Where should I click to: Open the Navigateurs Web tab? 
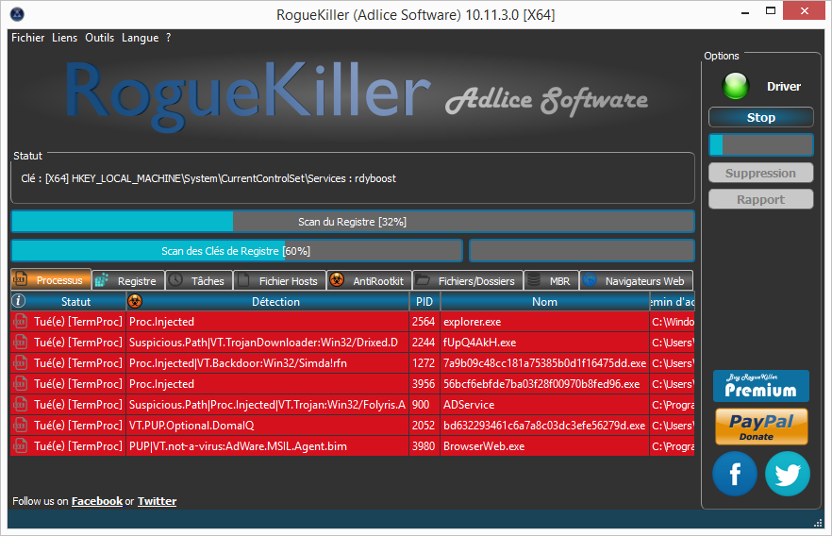(636, 280)
